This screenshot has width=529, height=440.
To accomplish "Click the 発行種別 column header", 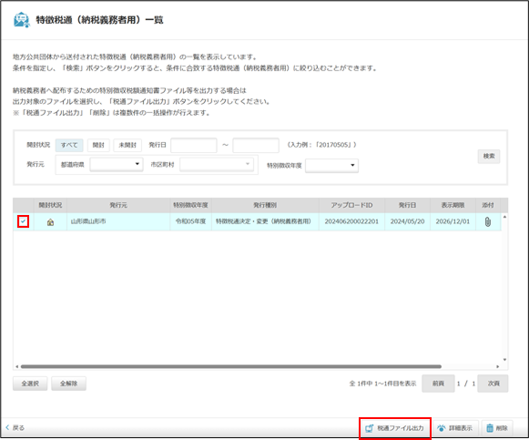I will coord(265,205).
